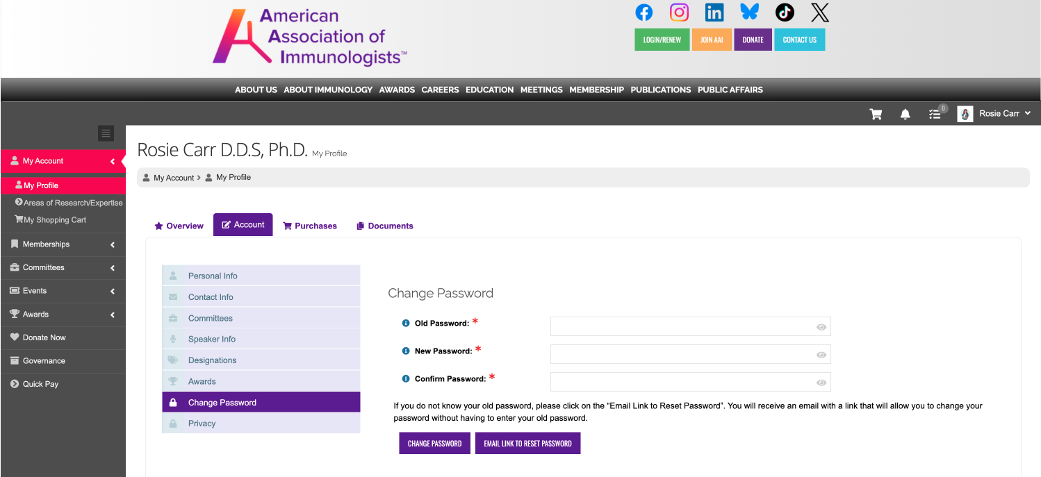Click the notifications bell icon
This screenshot has height=477, width=1041.
[x=905, y=114]
